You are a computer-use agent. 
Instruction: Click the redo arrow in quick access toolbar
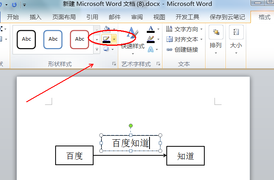[x=14, y=5]
